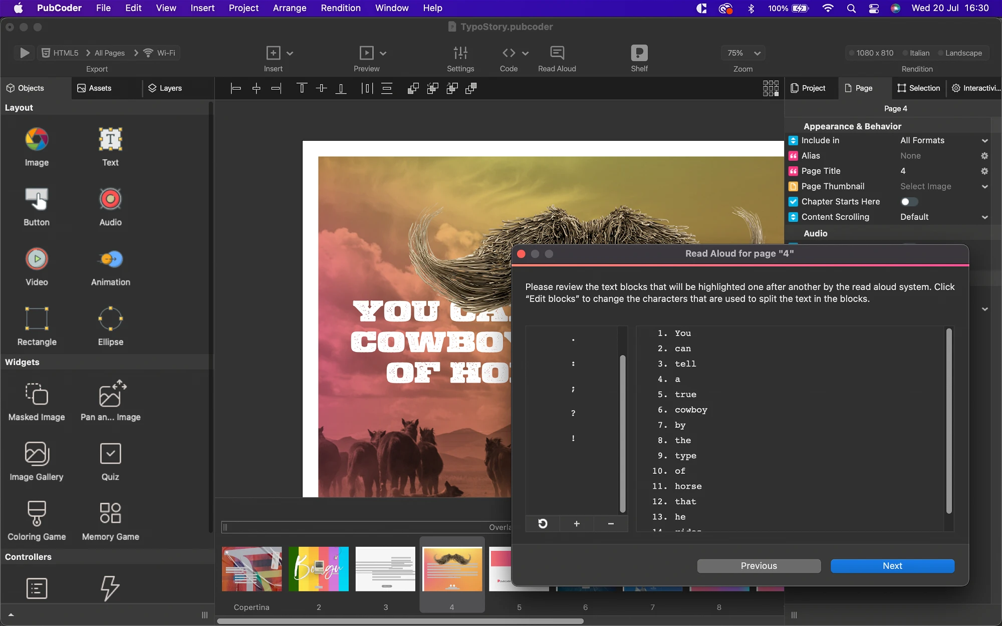1002x626 pixels.
Task: Toggle the Chapter Starts Here checkbox icon
Action: [793, 202]
